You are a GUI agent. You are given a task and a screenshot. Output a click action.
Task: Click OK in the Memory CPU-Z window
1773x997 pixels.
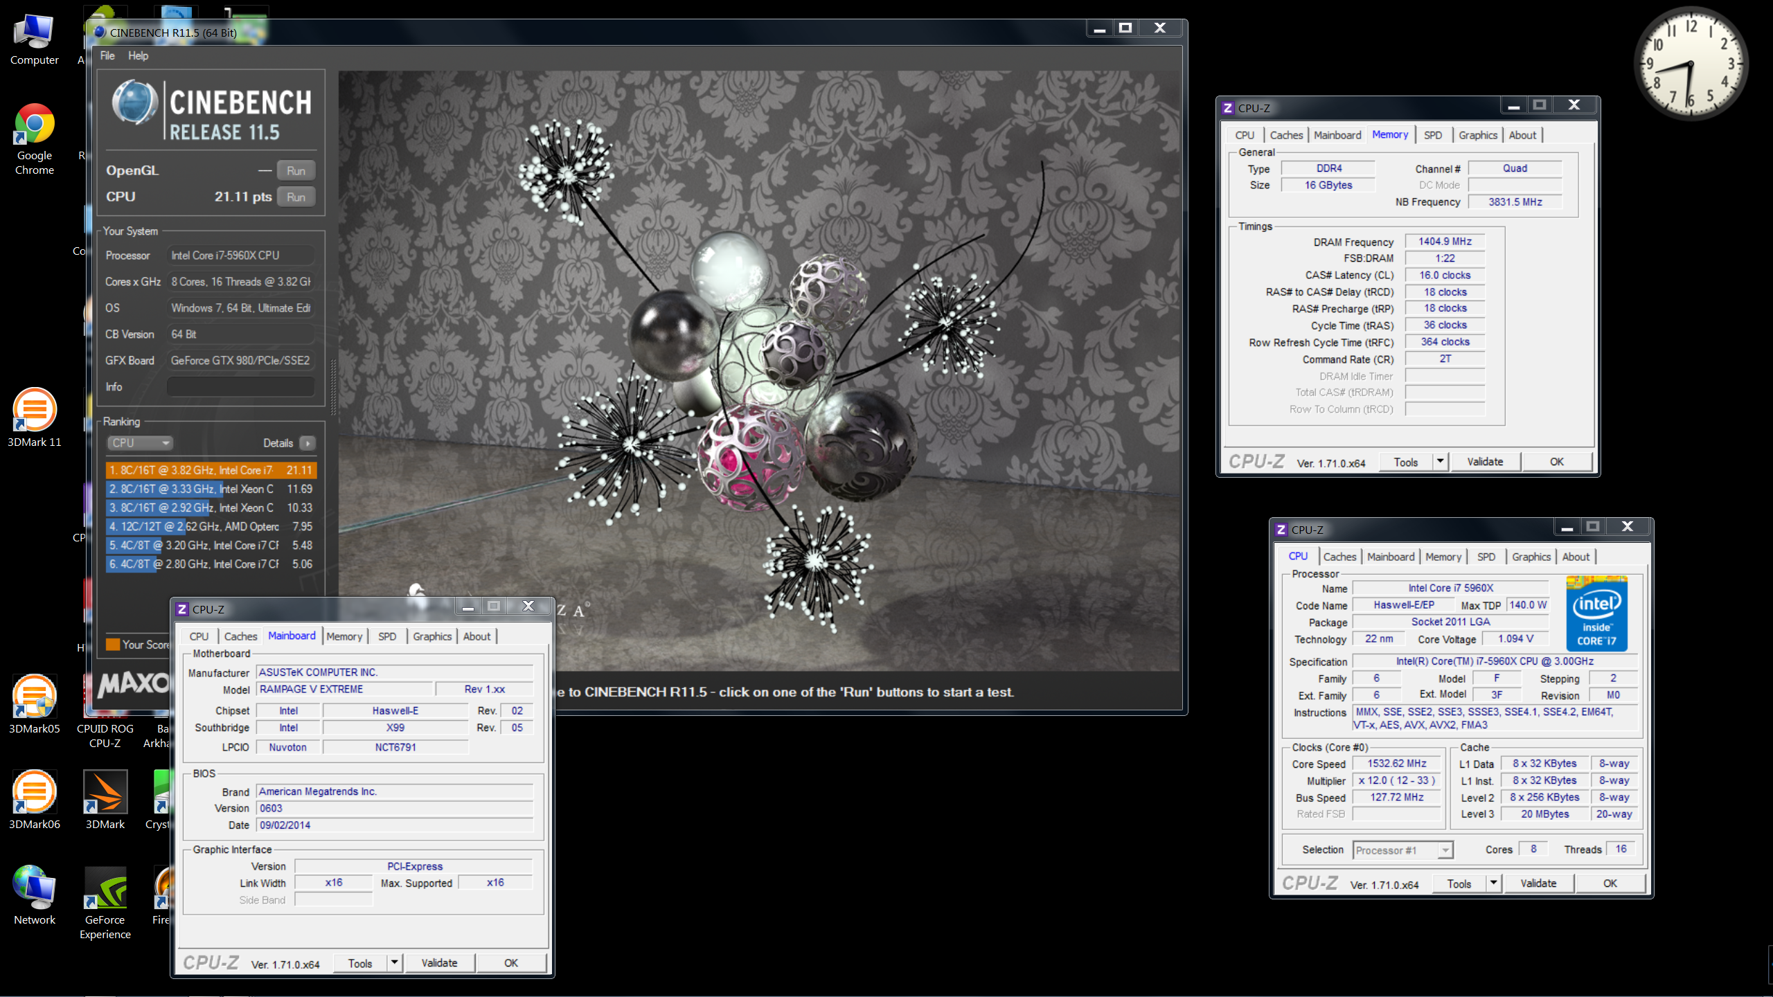pyautogui.click(x=1557, y=461)
